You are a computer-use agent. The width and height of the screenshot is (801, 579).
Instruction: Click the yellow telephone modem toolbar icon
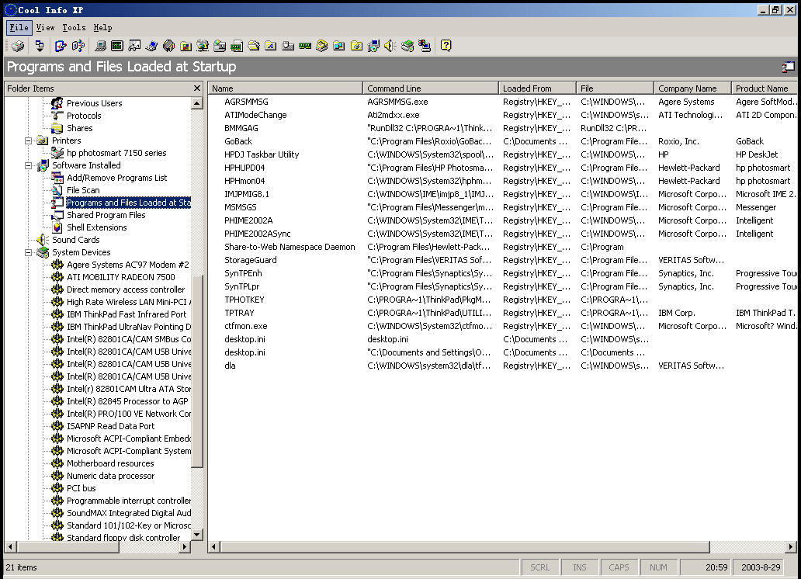(322, 46)
